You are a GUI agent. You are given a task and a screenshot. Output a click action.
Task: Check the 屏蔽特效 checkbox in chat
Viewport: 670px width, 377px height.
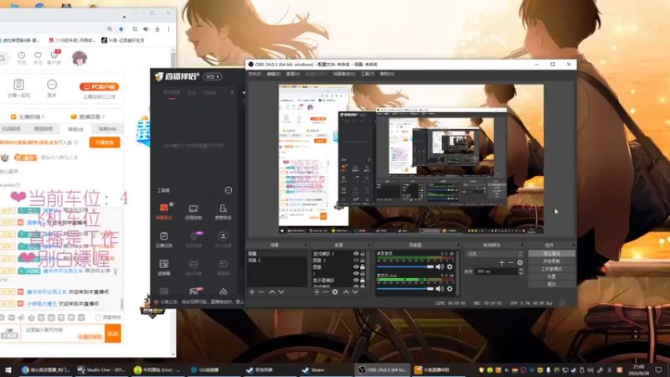click(x=98, y=318)
